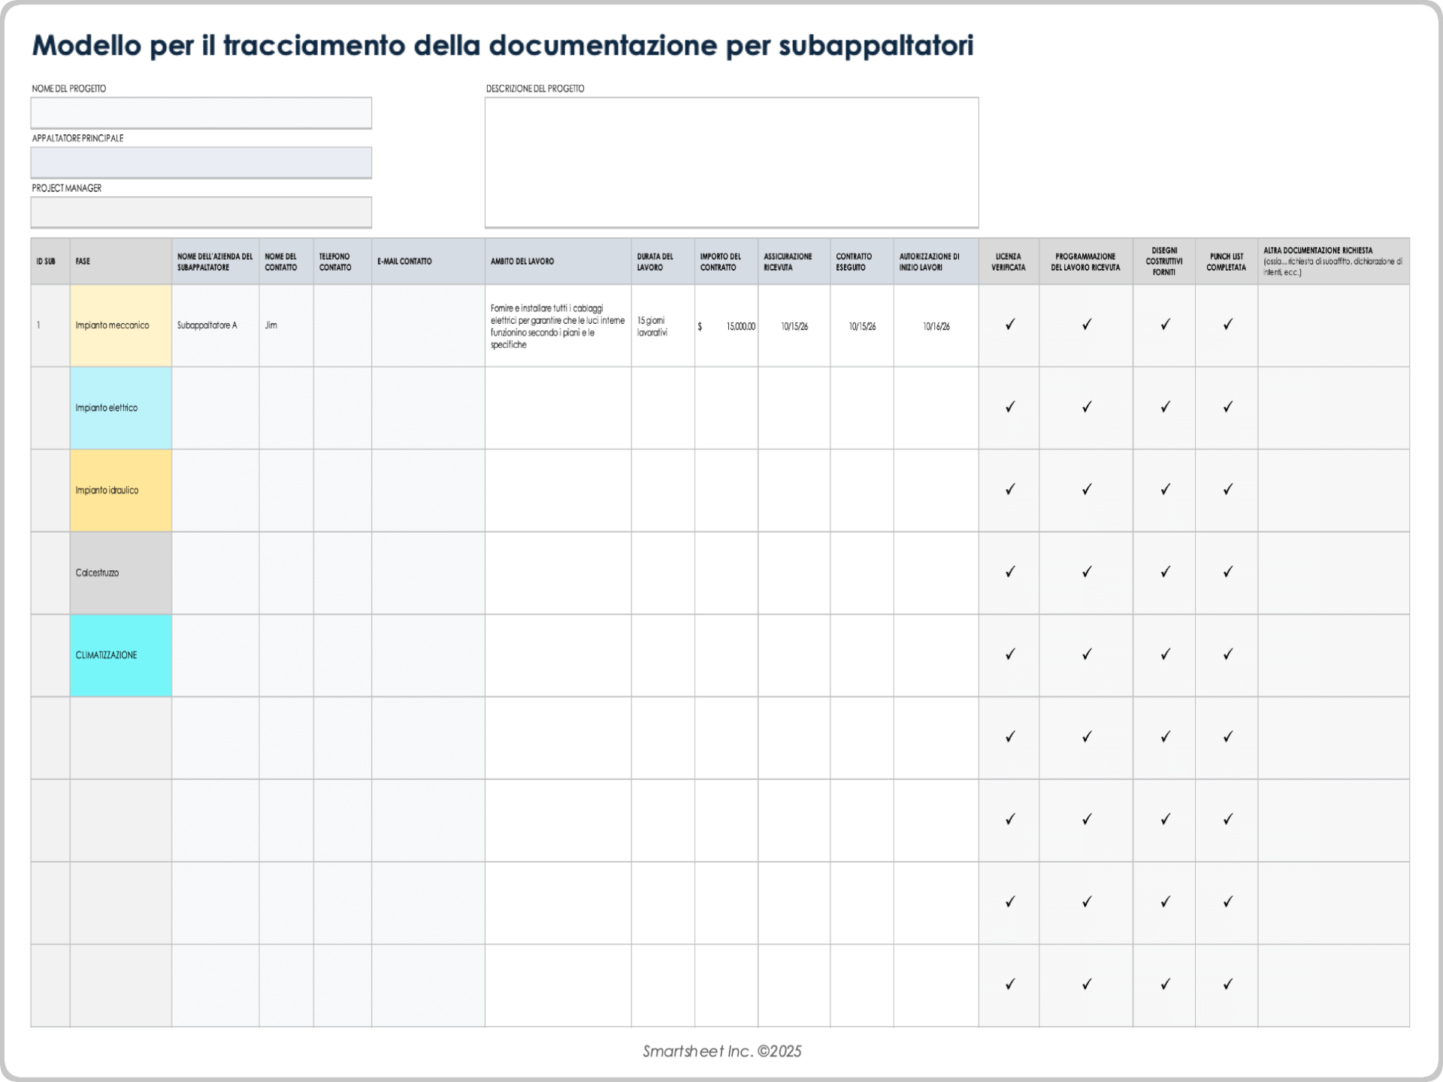
Task: Select the Calcestruzzo phase cell
Action: pos(121,573)
